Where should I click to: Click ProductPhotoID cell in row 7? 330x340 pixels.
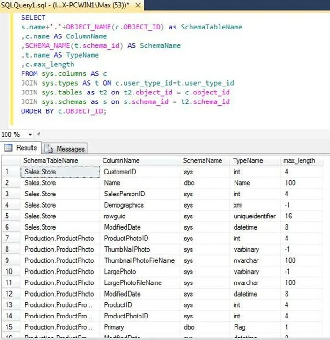140,239
